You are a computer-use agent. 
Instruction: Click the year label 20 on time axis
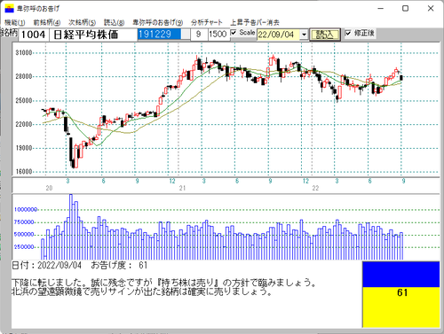49,188
